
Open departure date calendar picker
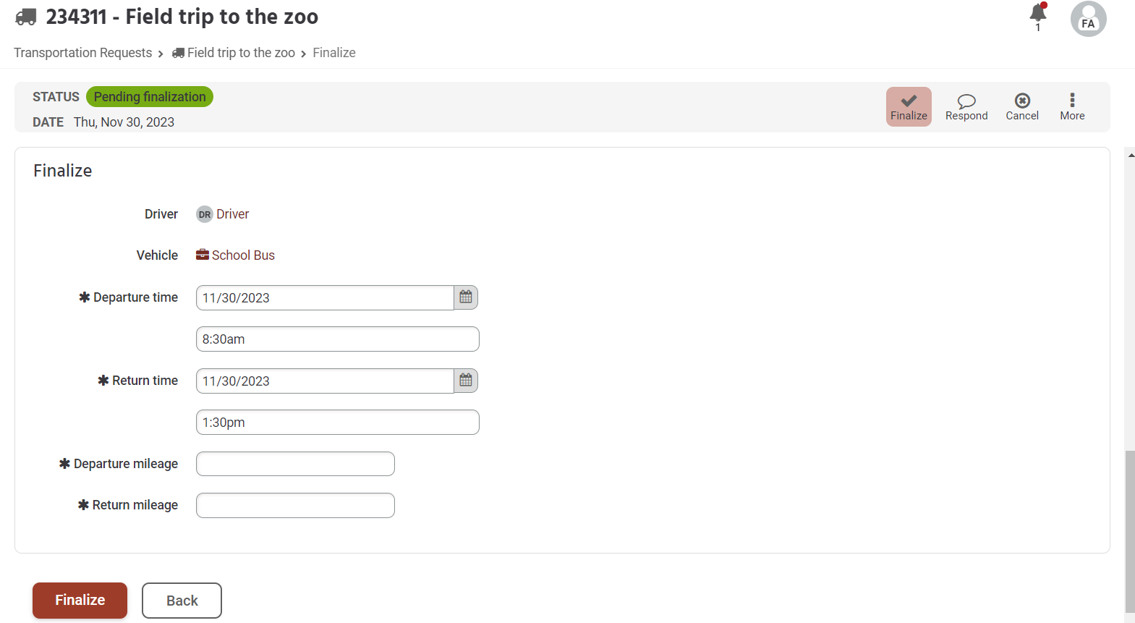(466, 297)
